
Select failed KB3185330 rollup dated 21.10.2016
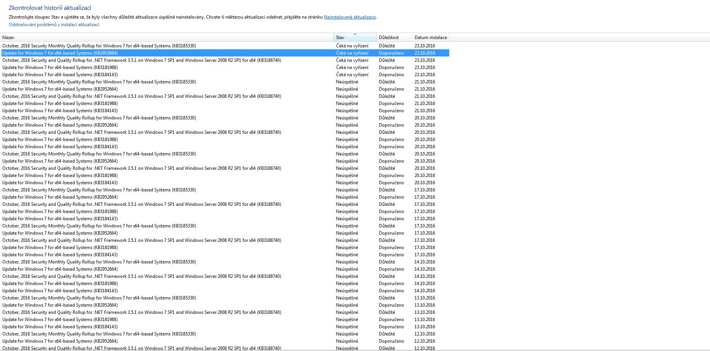coord(225,82)
